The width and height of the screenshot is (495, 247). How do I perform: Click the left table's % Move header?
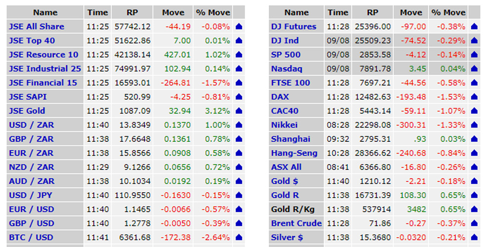[x=212, y=12]
